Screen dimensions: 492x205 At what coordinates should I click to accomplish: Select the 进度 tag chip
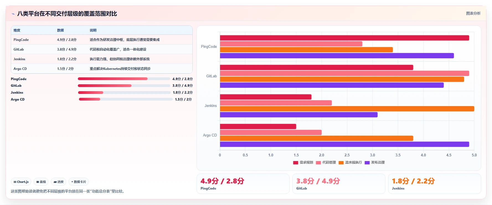click(x=58, y=182)
